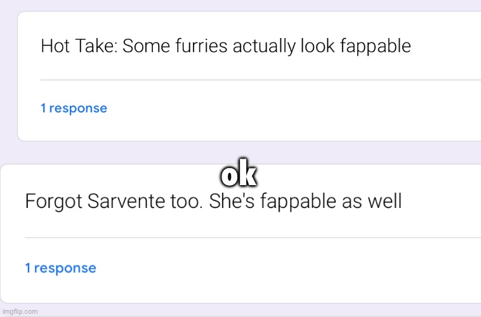Click the words 'Hot Take:' in first title

(x=79, y=46)
